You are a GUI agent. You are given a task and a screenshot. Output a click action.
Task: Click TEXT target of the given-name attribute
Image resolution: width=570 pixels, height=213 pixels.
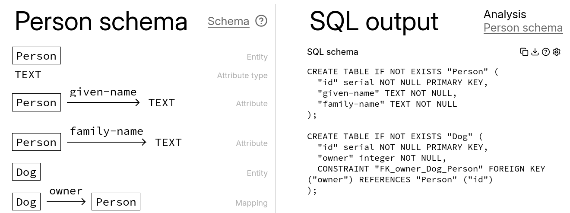point(162,103)
